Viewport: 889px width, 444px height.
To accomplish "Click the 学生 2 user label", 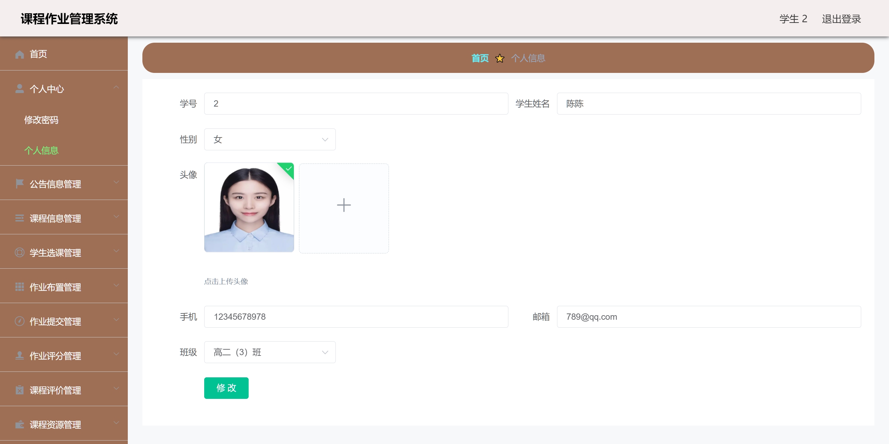I will click(794, 19).
